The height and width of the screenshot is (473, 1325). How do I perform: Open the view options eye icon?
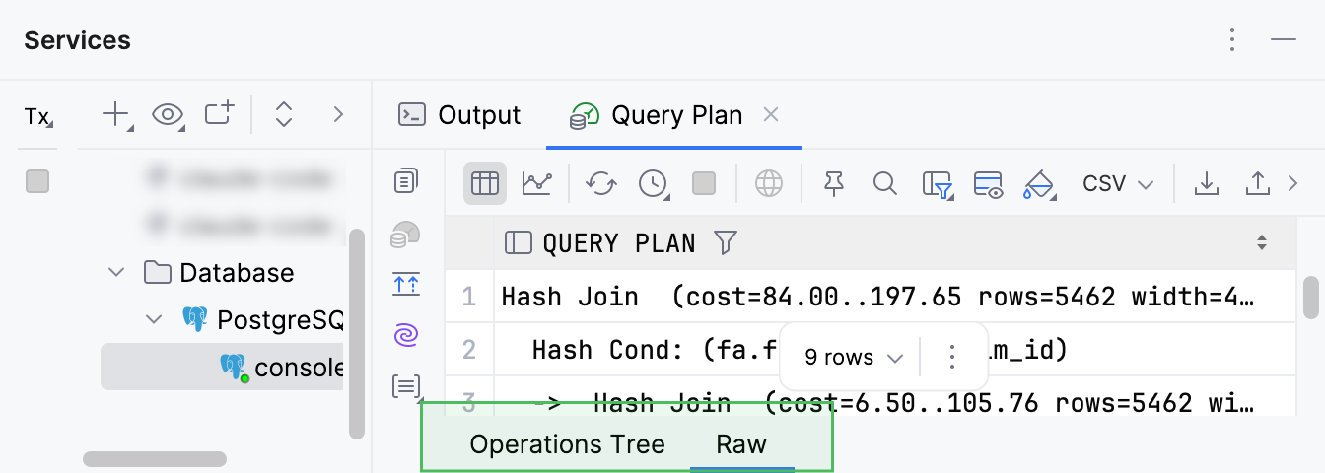169,115
